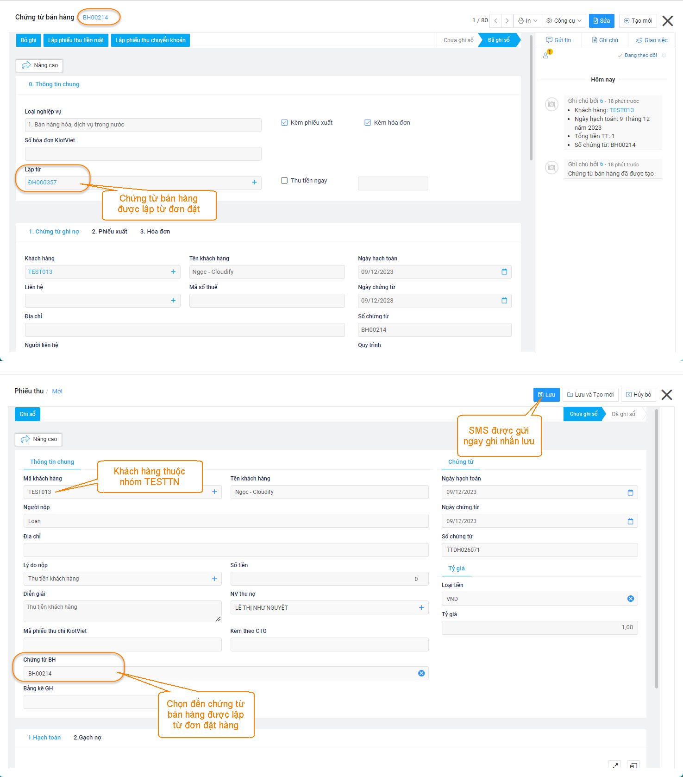Click the expand table fullscreen icon

(614, 765)
